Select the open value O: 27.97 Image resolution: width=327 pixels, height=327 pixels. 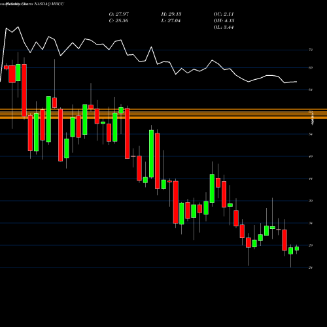click(119, 14)
